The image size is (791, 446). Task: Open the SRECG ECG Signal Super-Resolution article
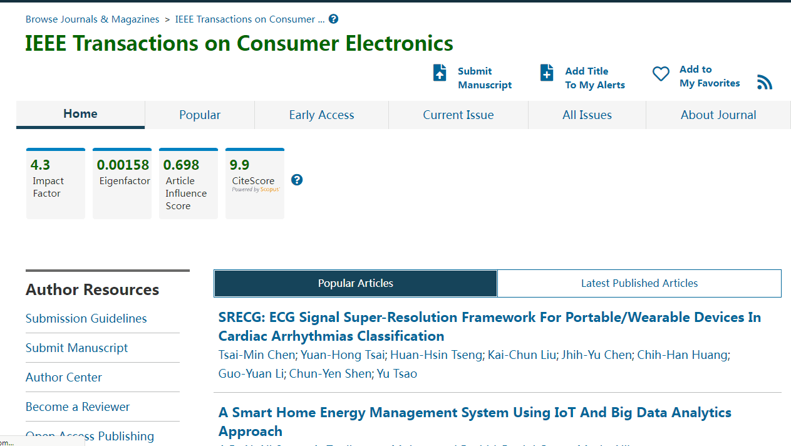pyautogui.click(x=490, y=326)
